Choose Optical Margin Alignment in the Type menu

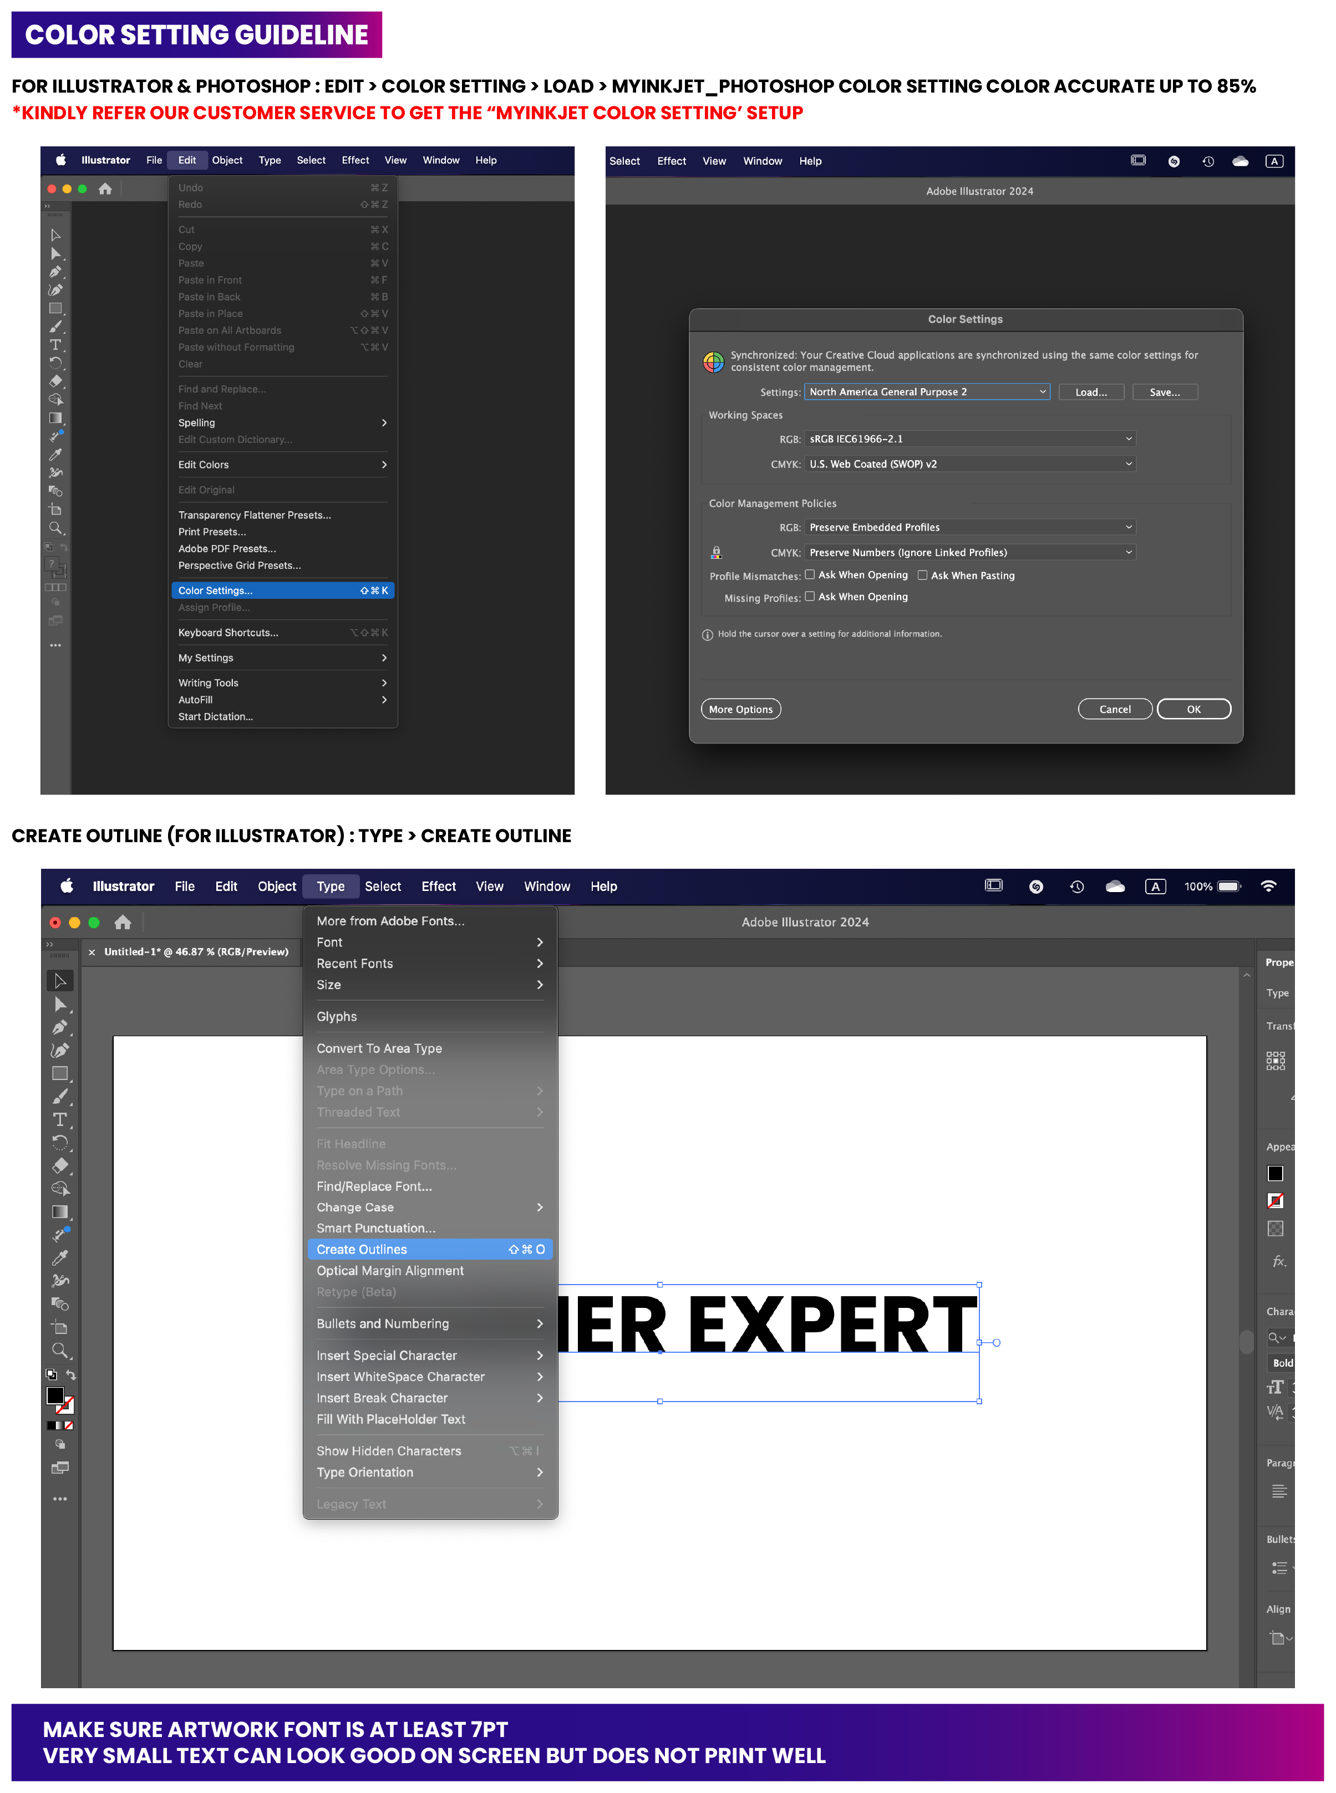point(429,1270)
